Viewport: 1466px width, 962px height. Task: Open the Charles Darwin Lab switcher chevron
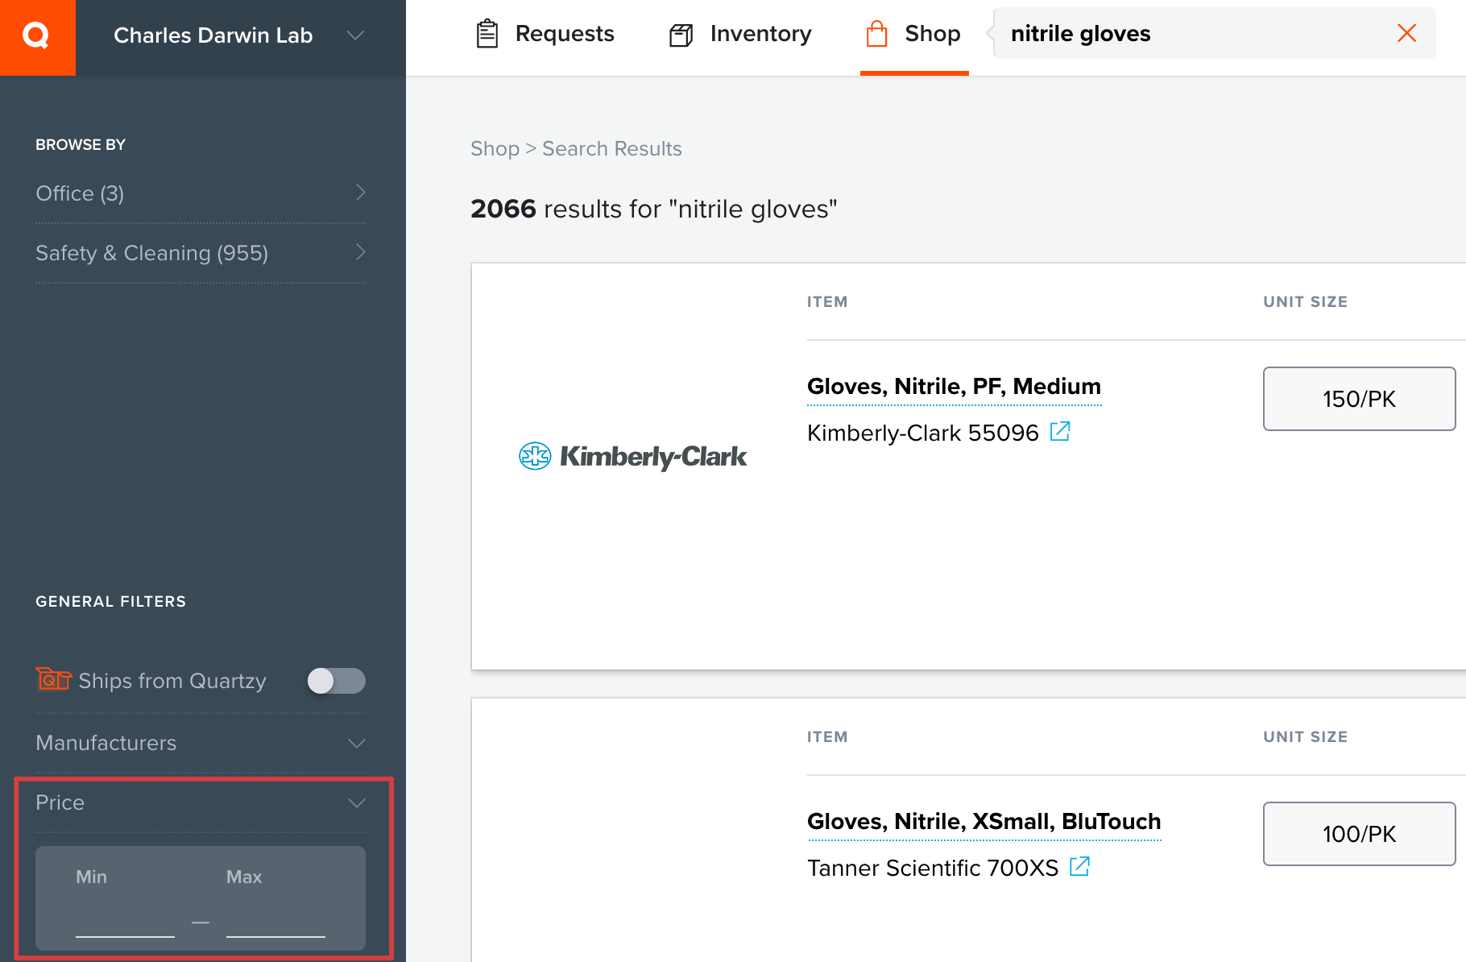[x=355, y=35]
